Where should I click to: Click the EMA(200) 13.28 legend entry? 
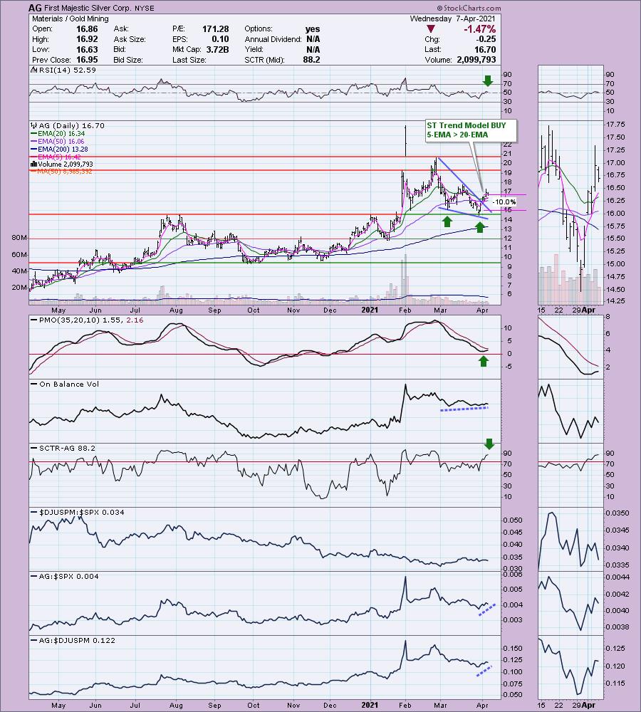pos(63,149)
